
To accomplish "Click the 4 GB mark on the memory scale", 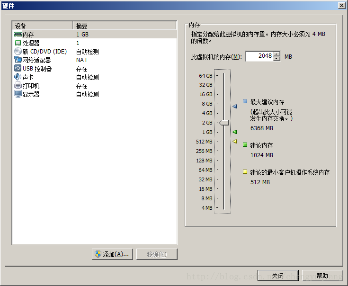I will point(207,113).
